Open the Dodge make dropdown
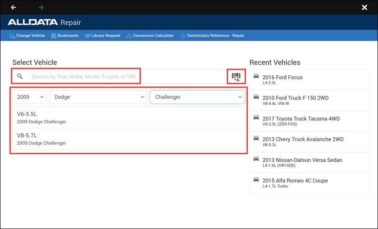 coord(99,97)
